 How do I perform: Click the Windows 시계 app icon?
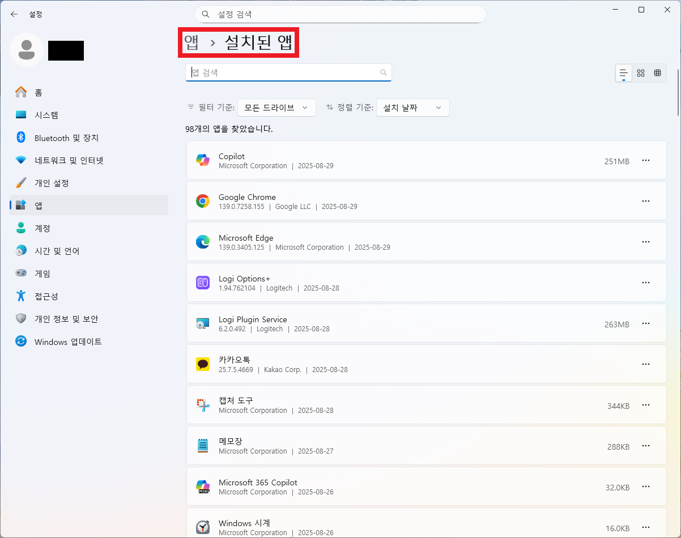pyautogui.click(x=203, y=527)
